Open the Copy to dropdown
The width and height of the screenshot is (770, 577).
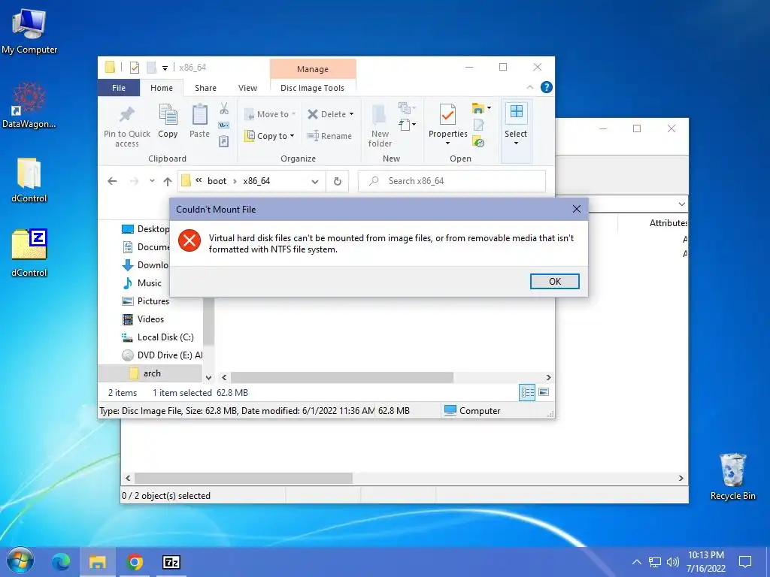tap(270, 136)
